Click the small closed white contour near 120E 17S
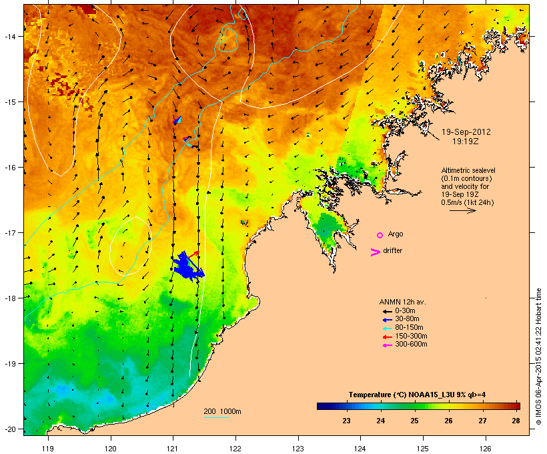The height and width of the screenshot is (454, 547). click(x=131, y=246)
